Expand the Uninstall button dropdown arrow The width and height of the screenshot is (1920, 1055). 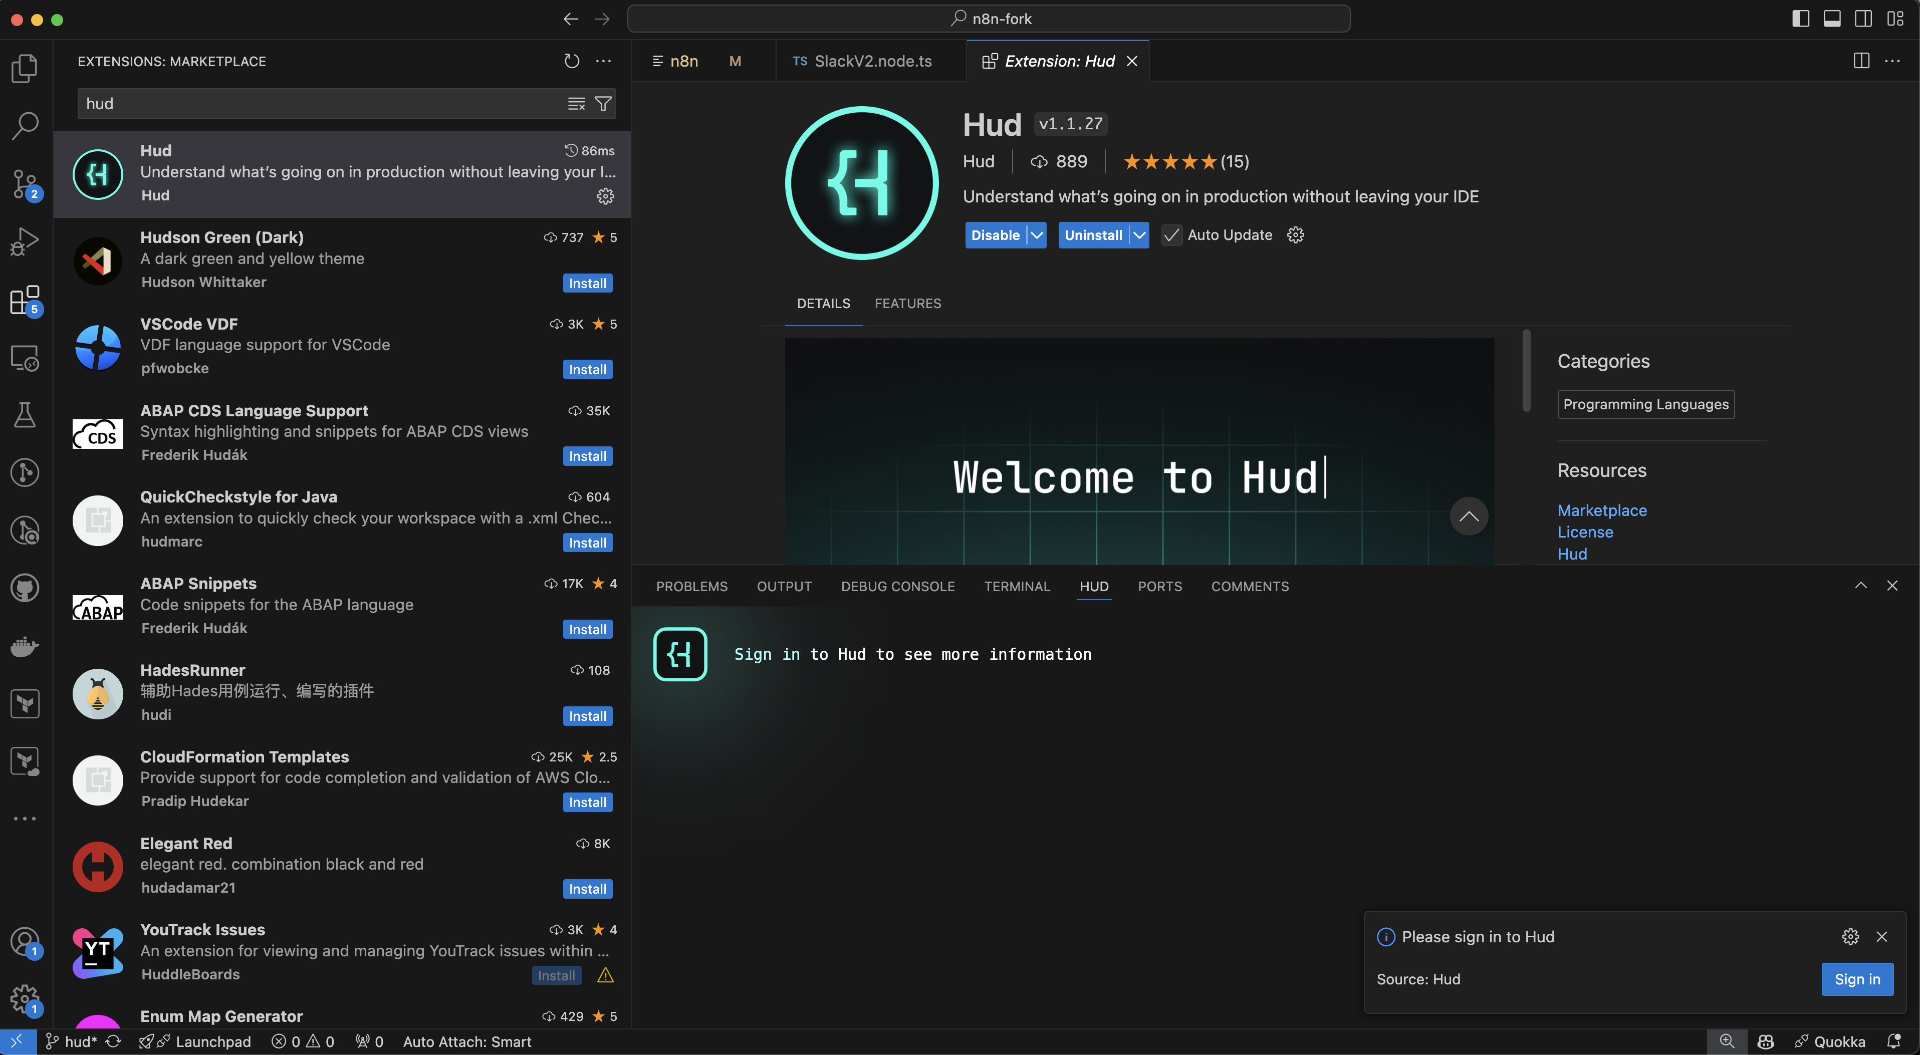[x=1139, y=235]
